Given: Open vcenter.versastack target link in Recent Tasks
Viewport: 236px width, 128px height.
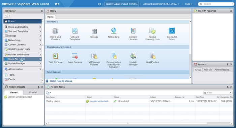Looking at the screenshot, I should click(x=100, y=101).
